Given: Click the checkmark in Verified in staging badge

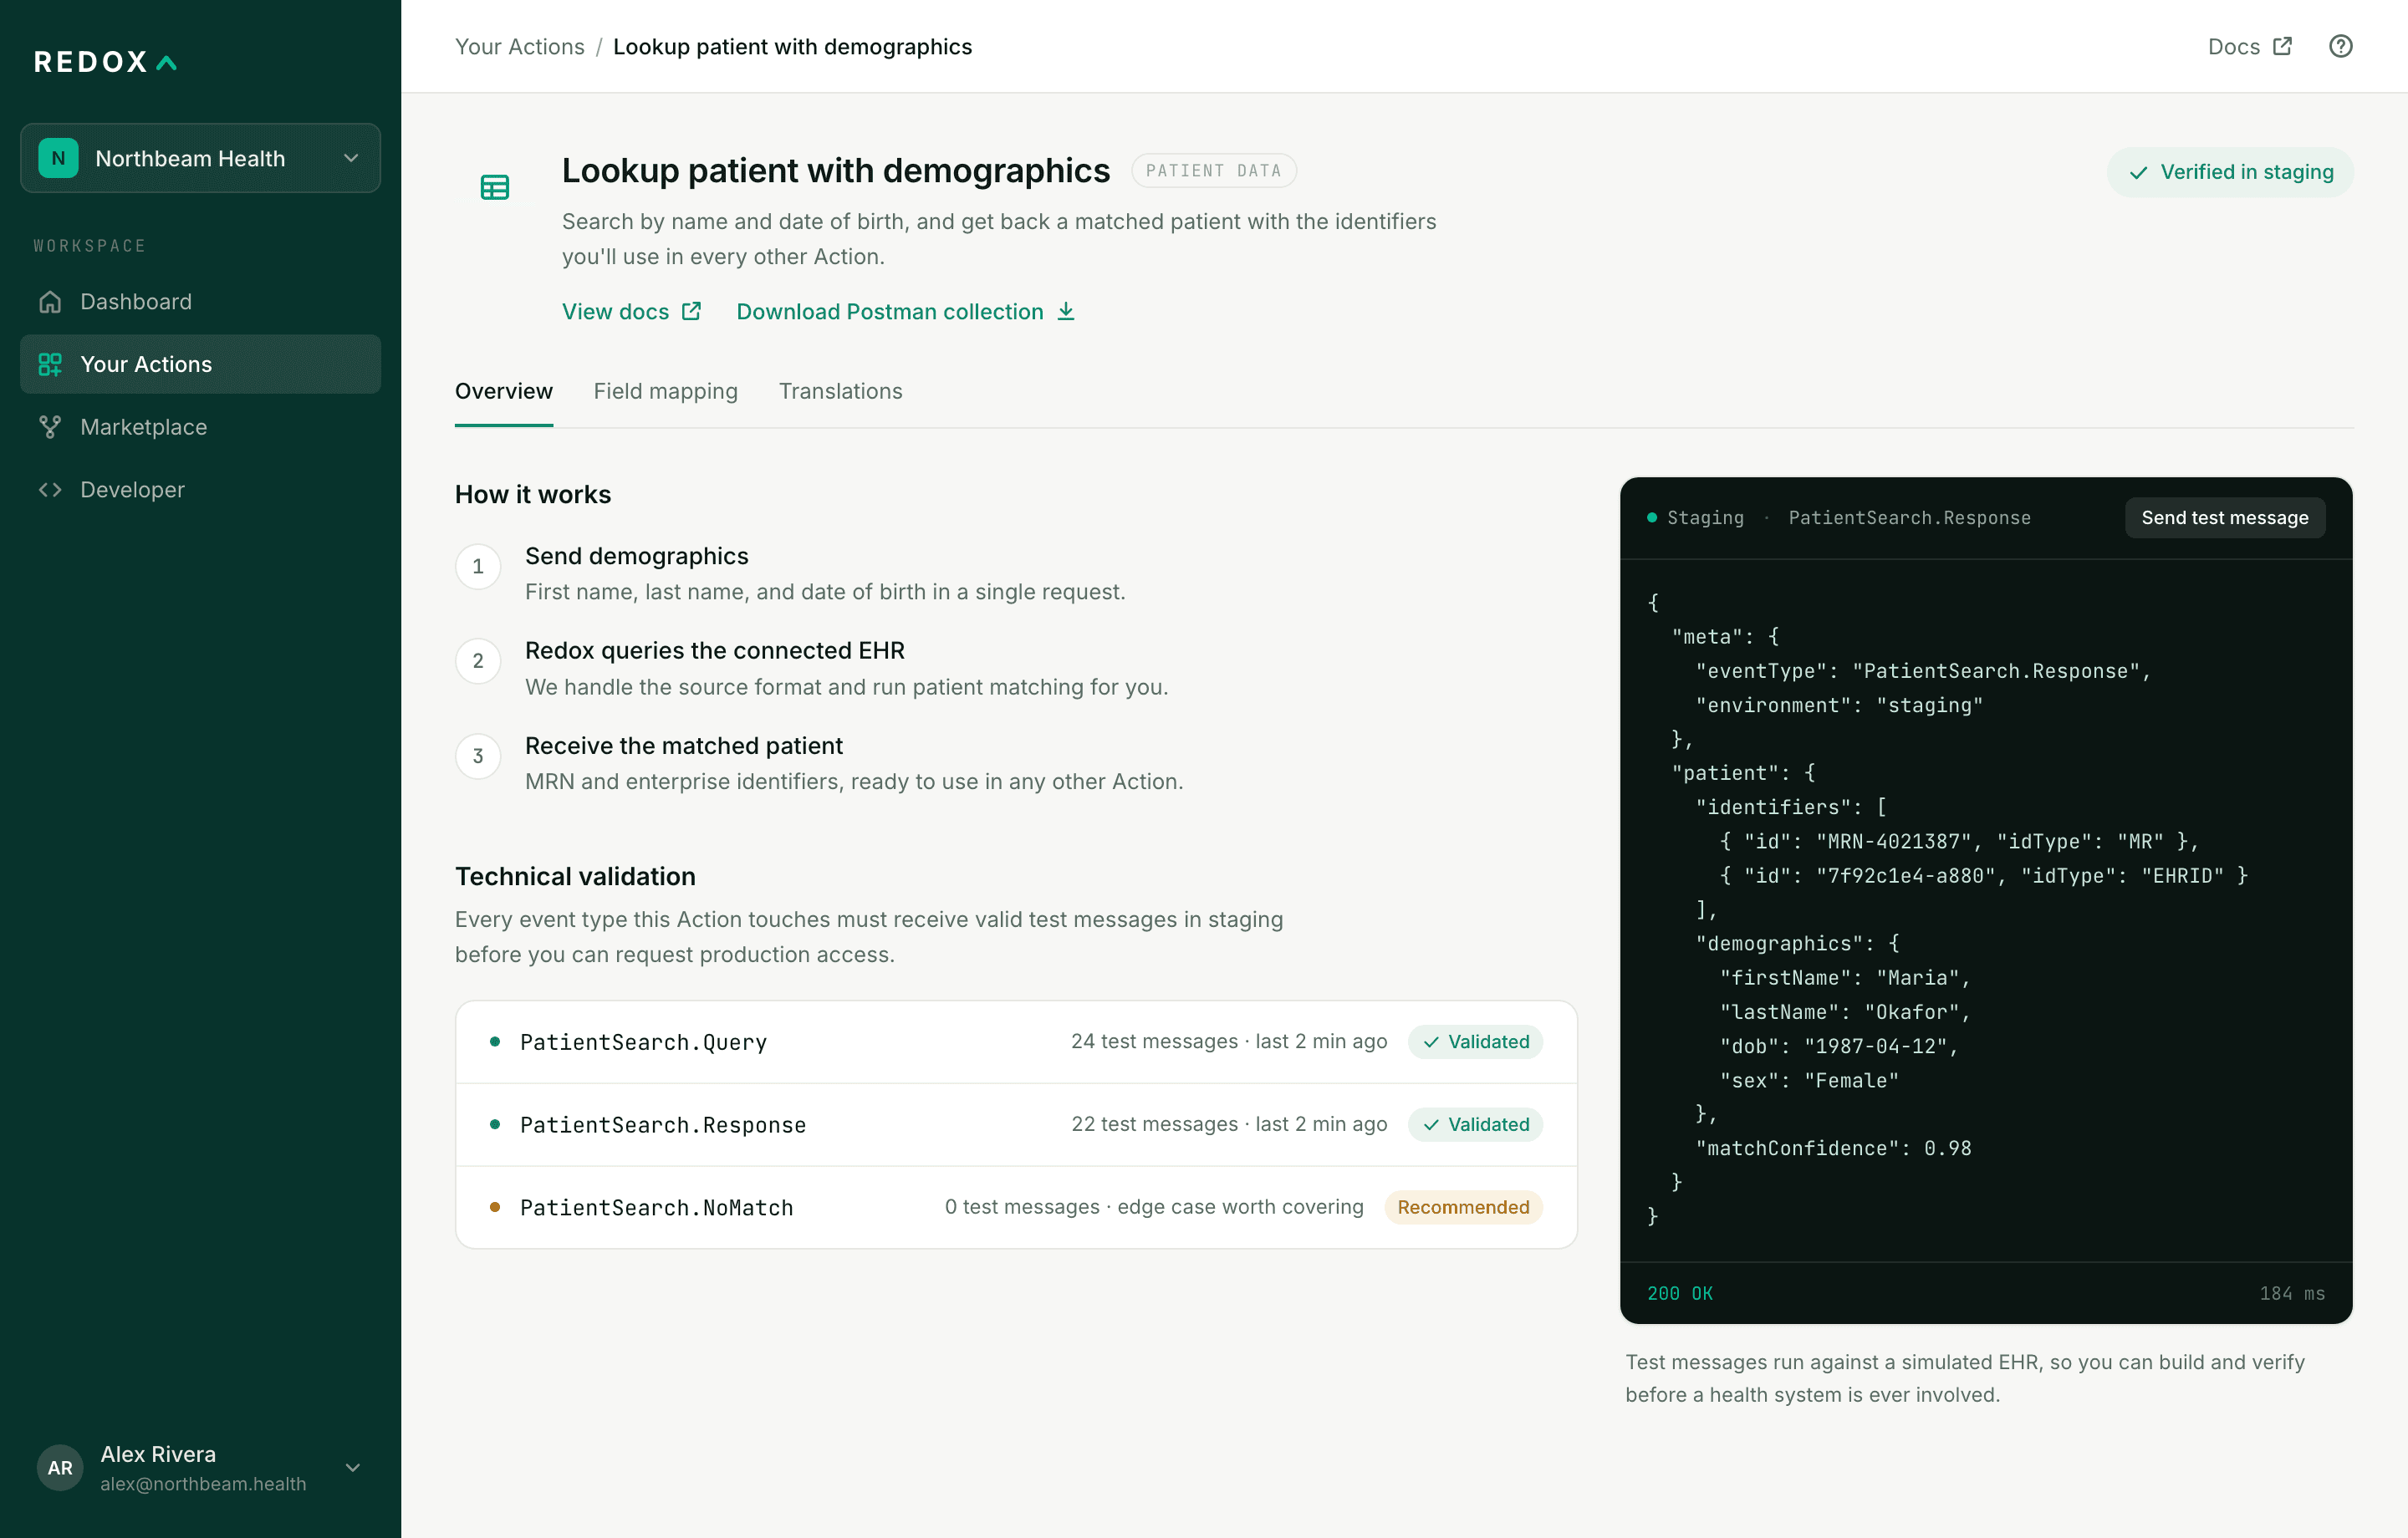Looking at the screenshot, I should (x=2138, y=173).
